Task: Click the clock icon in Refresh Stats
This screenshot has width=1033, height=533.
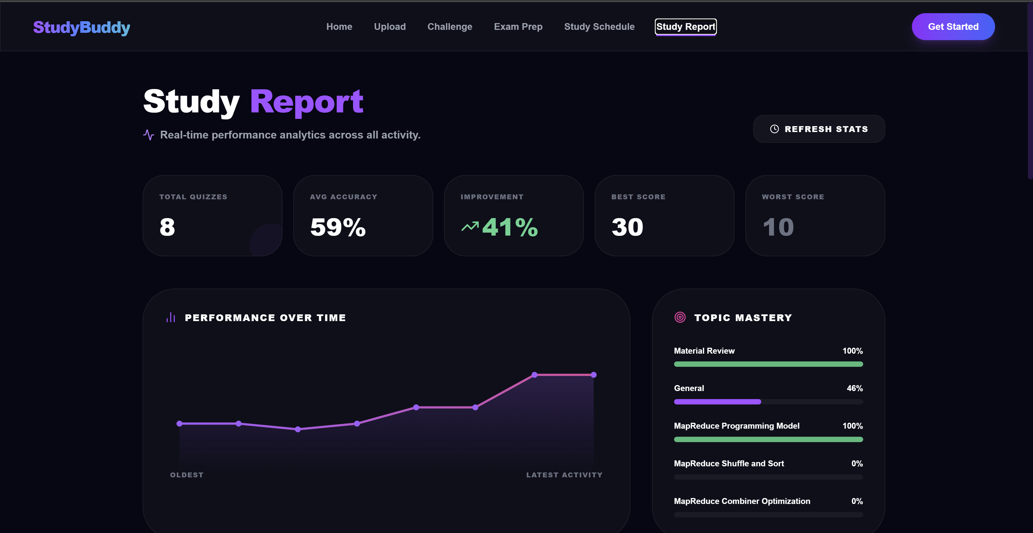Action: tap(774, 129)
